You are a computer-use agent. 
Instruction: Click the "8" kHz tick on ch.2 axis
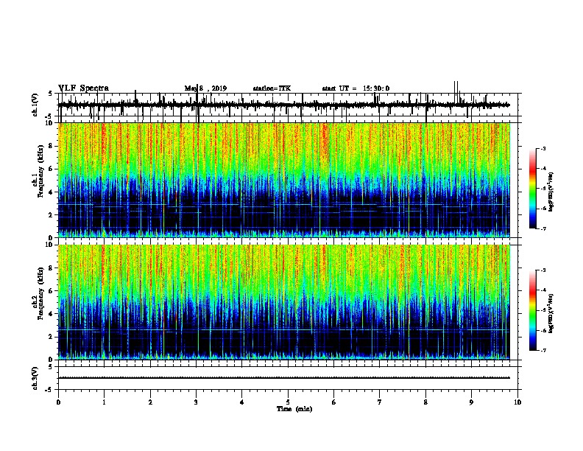click(52, 268)
